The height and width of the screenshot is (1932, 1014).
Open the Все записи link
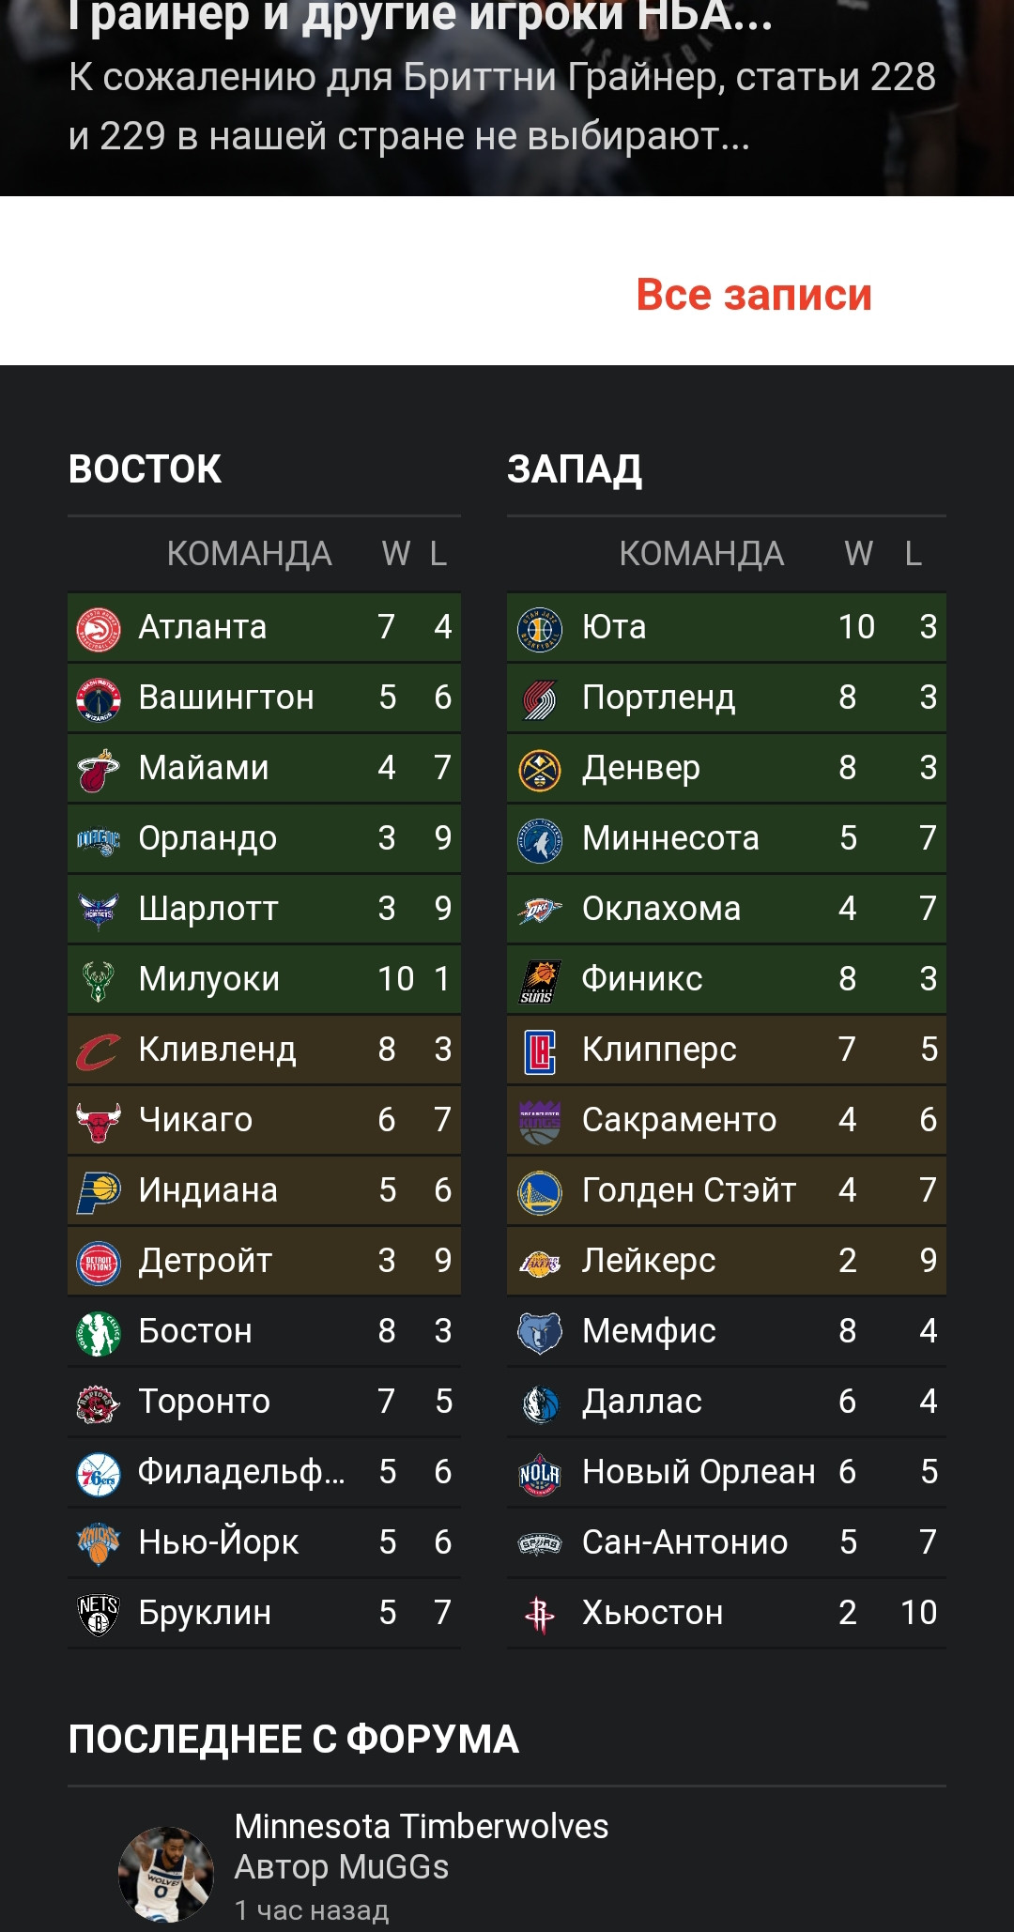coord(754,295)
